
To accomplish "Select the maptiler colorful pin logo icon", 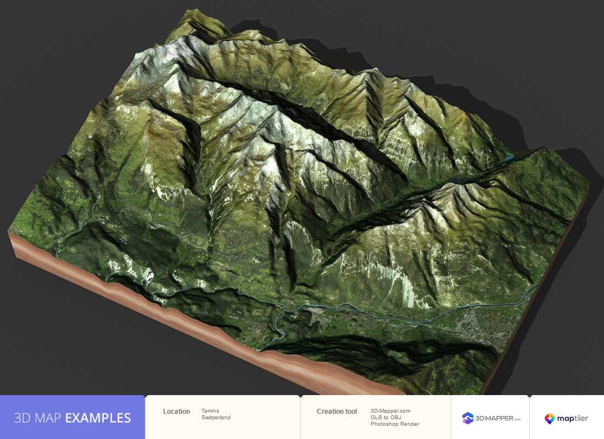I will click(551, 418).
